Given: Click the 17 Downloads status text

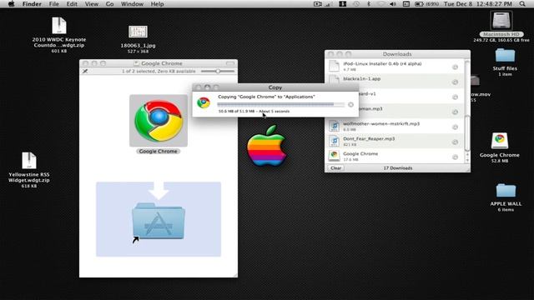Looking at the screenshot, I should pyautogui.click(x=398, y=168).
